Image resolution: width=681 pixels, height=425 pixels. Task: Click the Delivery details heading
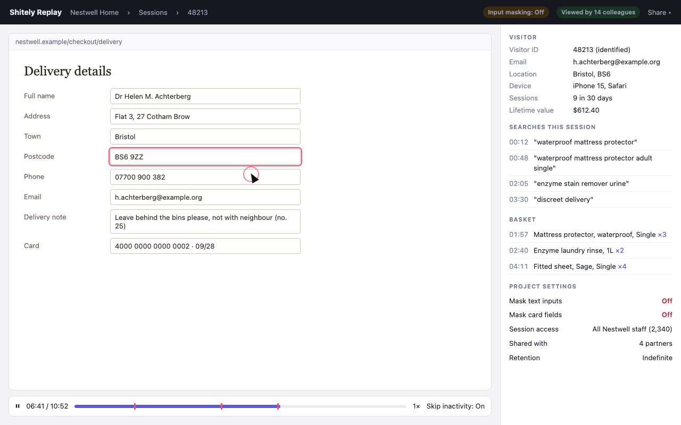(68, 71)
